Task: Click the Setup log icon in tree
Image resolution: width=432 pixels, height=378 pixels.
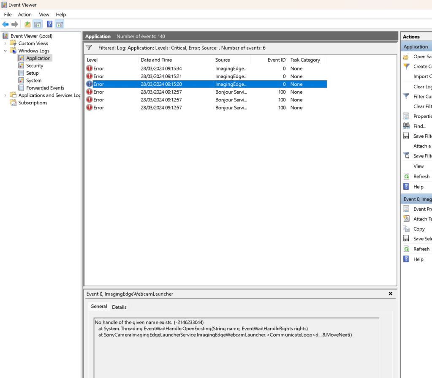Action: (x=21, y=73)
